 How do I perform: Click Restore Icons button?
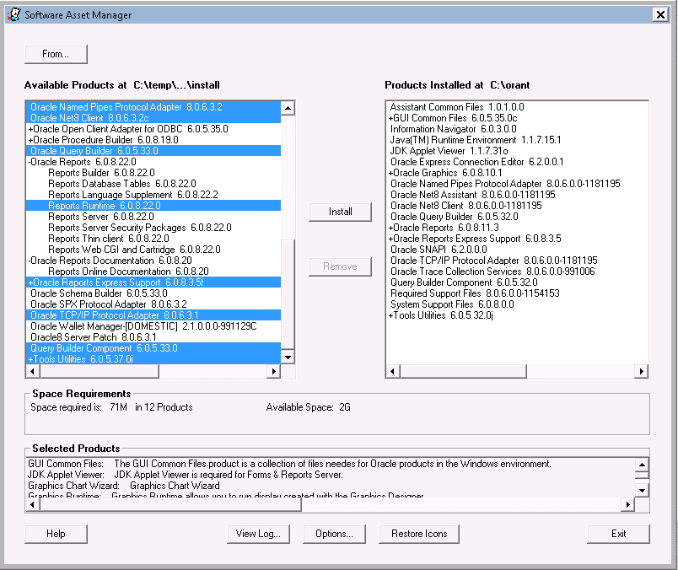tap(419, 534)
